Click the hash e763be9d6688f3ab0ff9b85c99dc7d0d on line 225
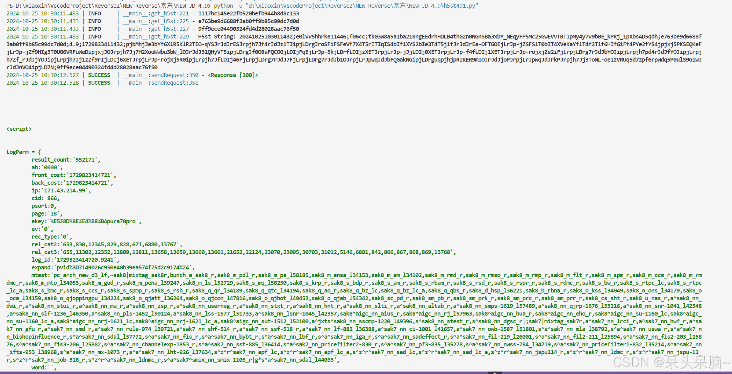Screen dimensions: 732x374 [x=249, y=21]
